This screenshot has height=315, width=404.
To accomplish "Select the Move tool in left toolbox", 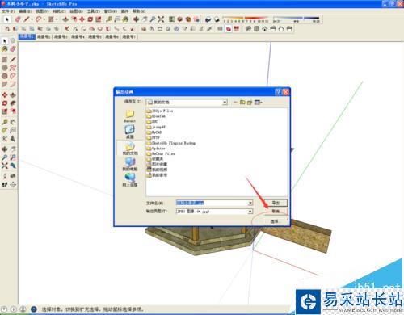I will 5,95.
